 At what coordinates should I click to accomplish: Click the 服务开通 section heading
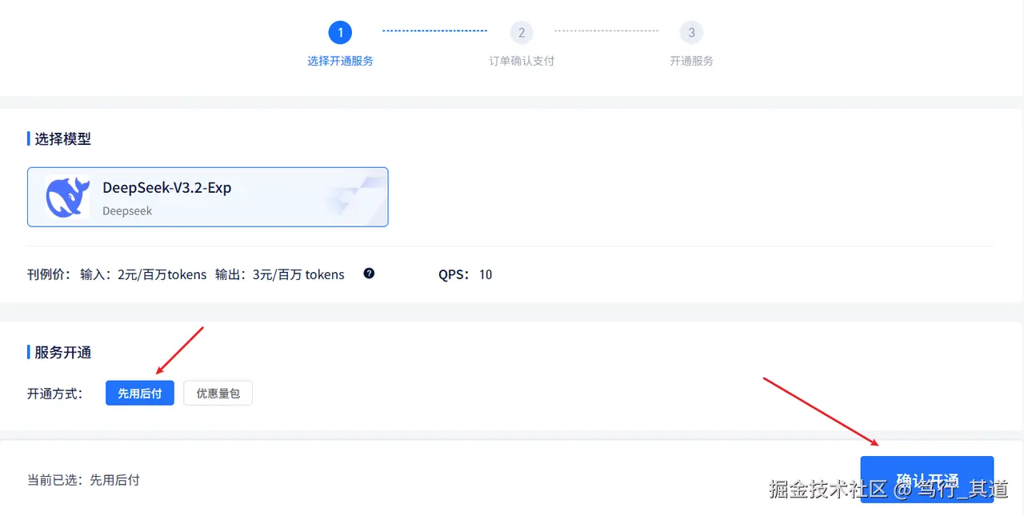point(62,352)
